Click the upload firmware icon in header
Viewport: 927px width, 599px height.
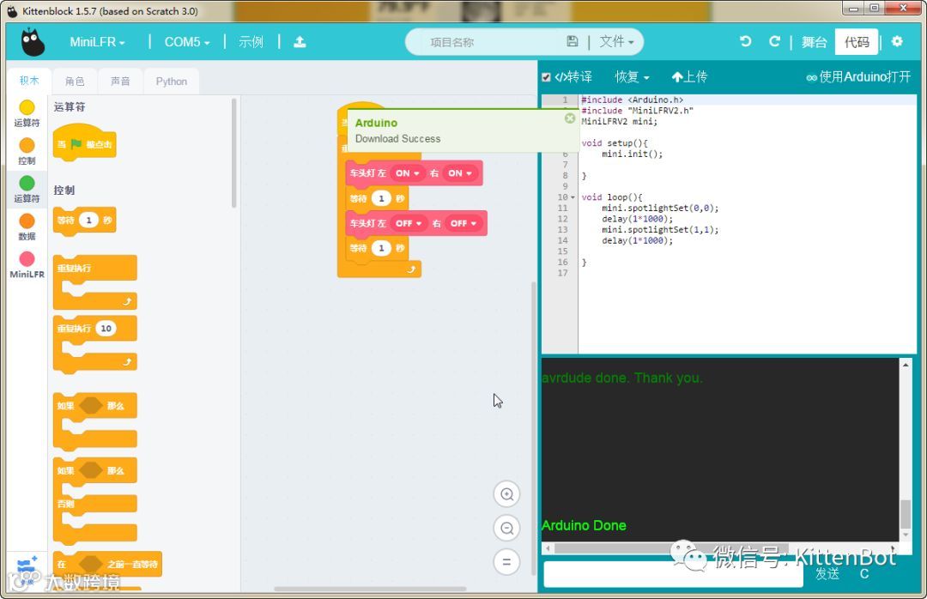pos(300,42)
